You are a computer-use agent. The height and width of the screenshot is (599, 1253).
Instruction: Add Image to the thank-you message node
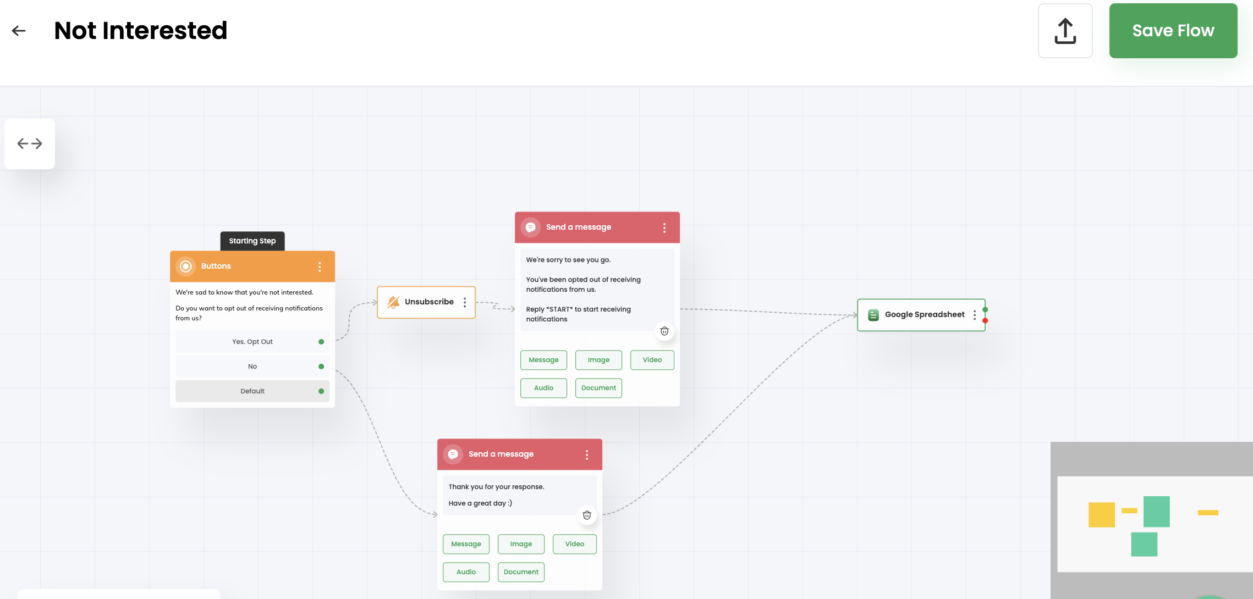tap(521, 544)
